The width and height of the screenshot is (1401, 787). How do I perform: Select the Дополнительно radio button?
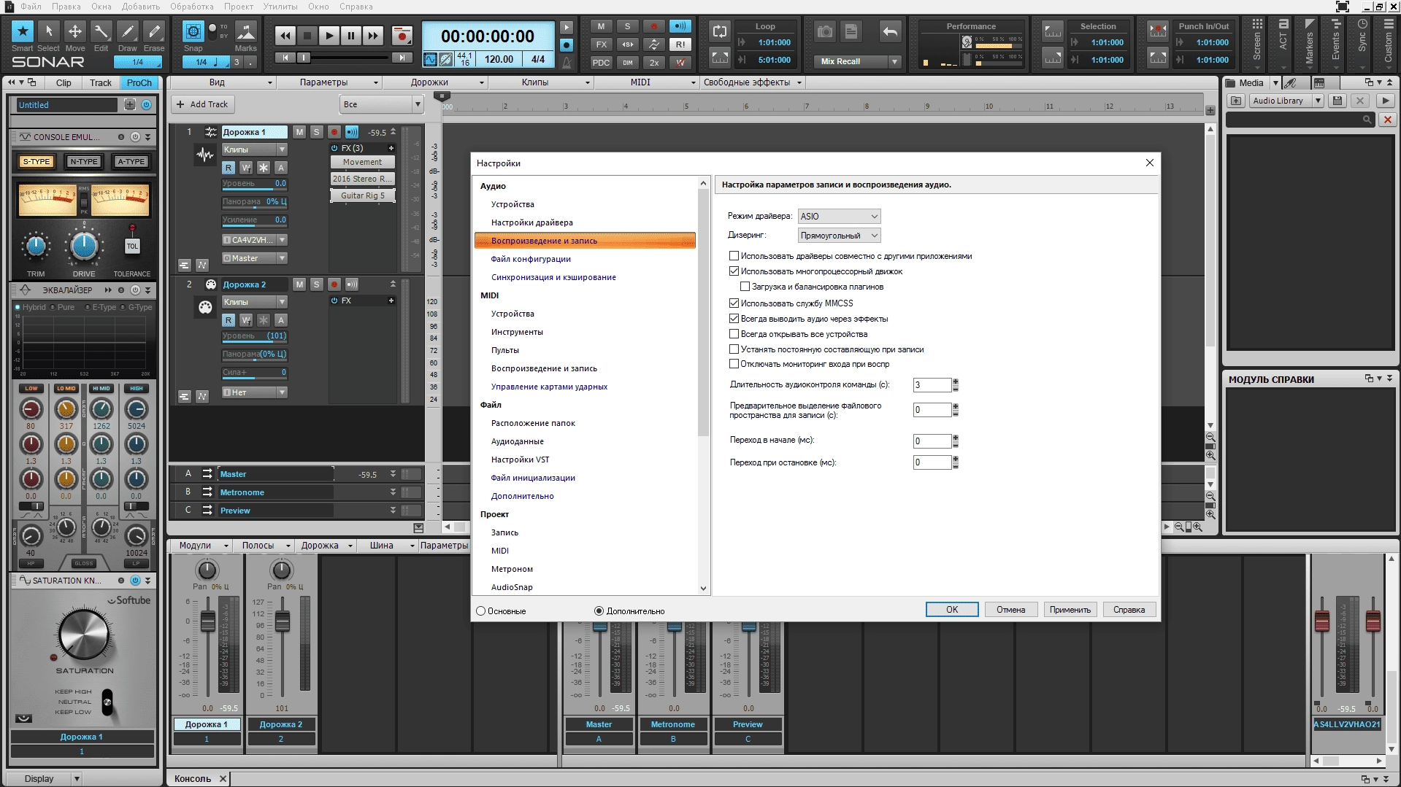(x=599, y=611)
